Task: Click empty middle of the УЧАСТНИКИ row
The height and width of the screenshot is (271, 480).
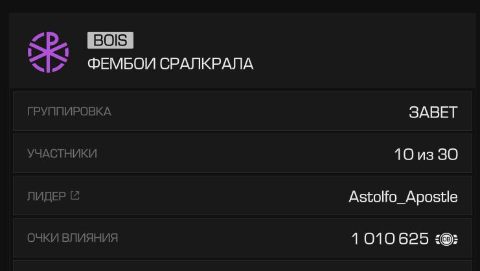Action: coord(240,154)
